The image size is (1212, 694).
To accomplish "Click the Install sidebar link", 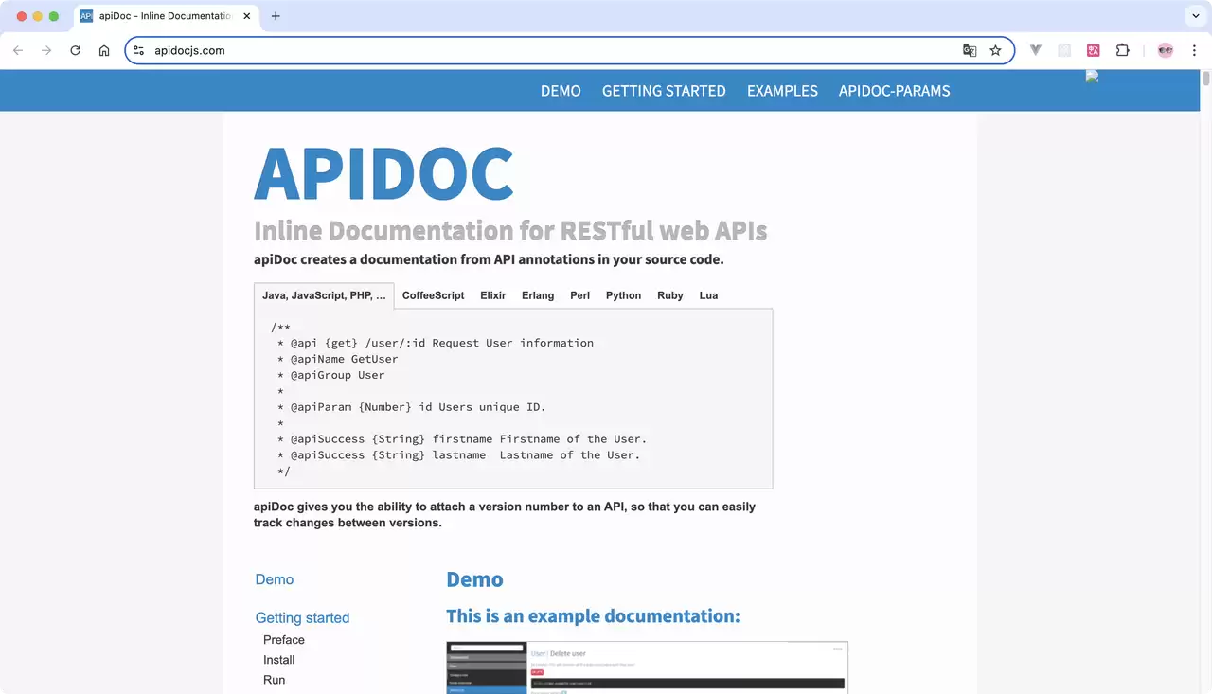I will click(279, 660).
